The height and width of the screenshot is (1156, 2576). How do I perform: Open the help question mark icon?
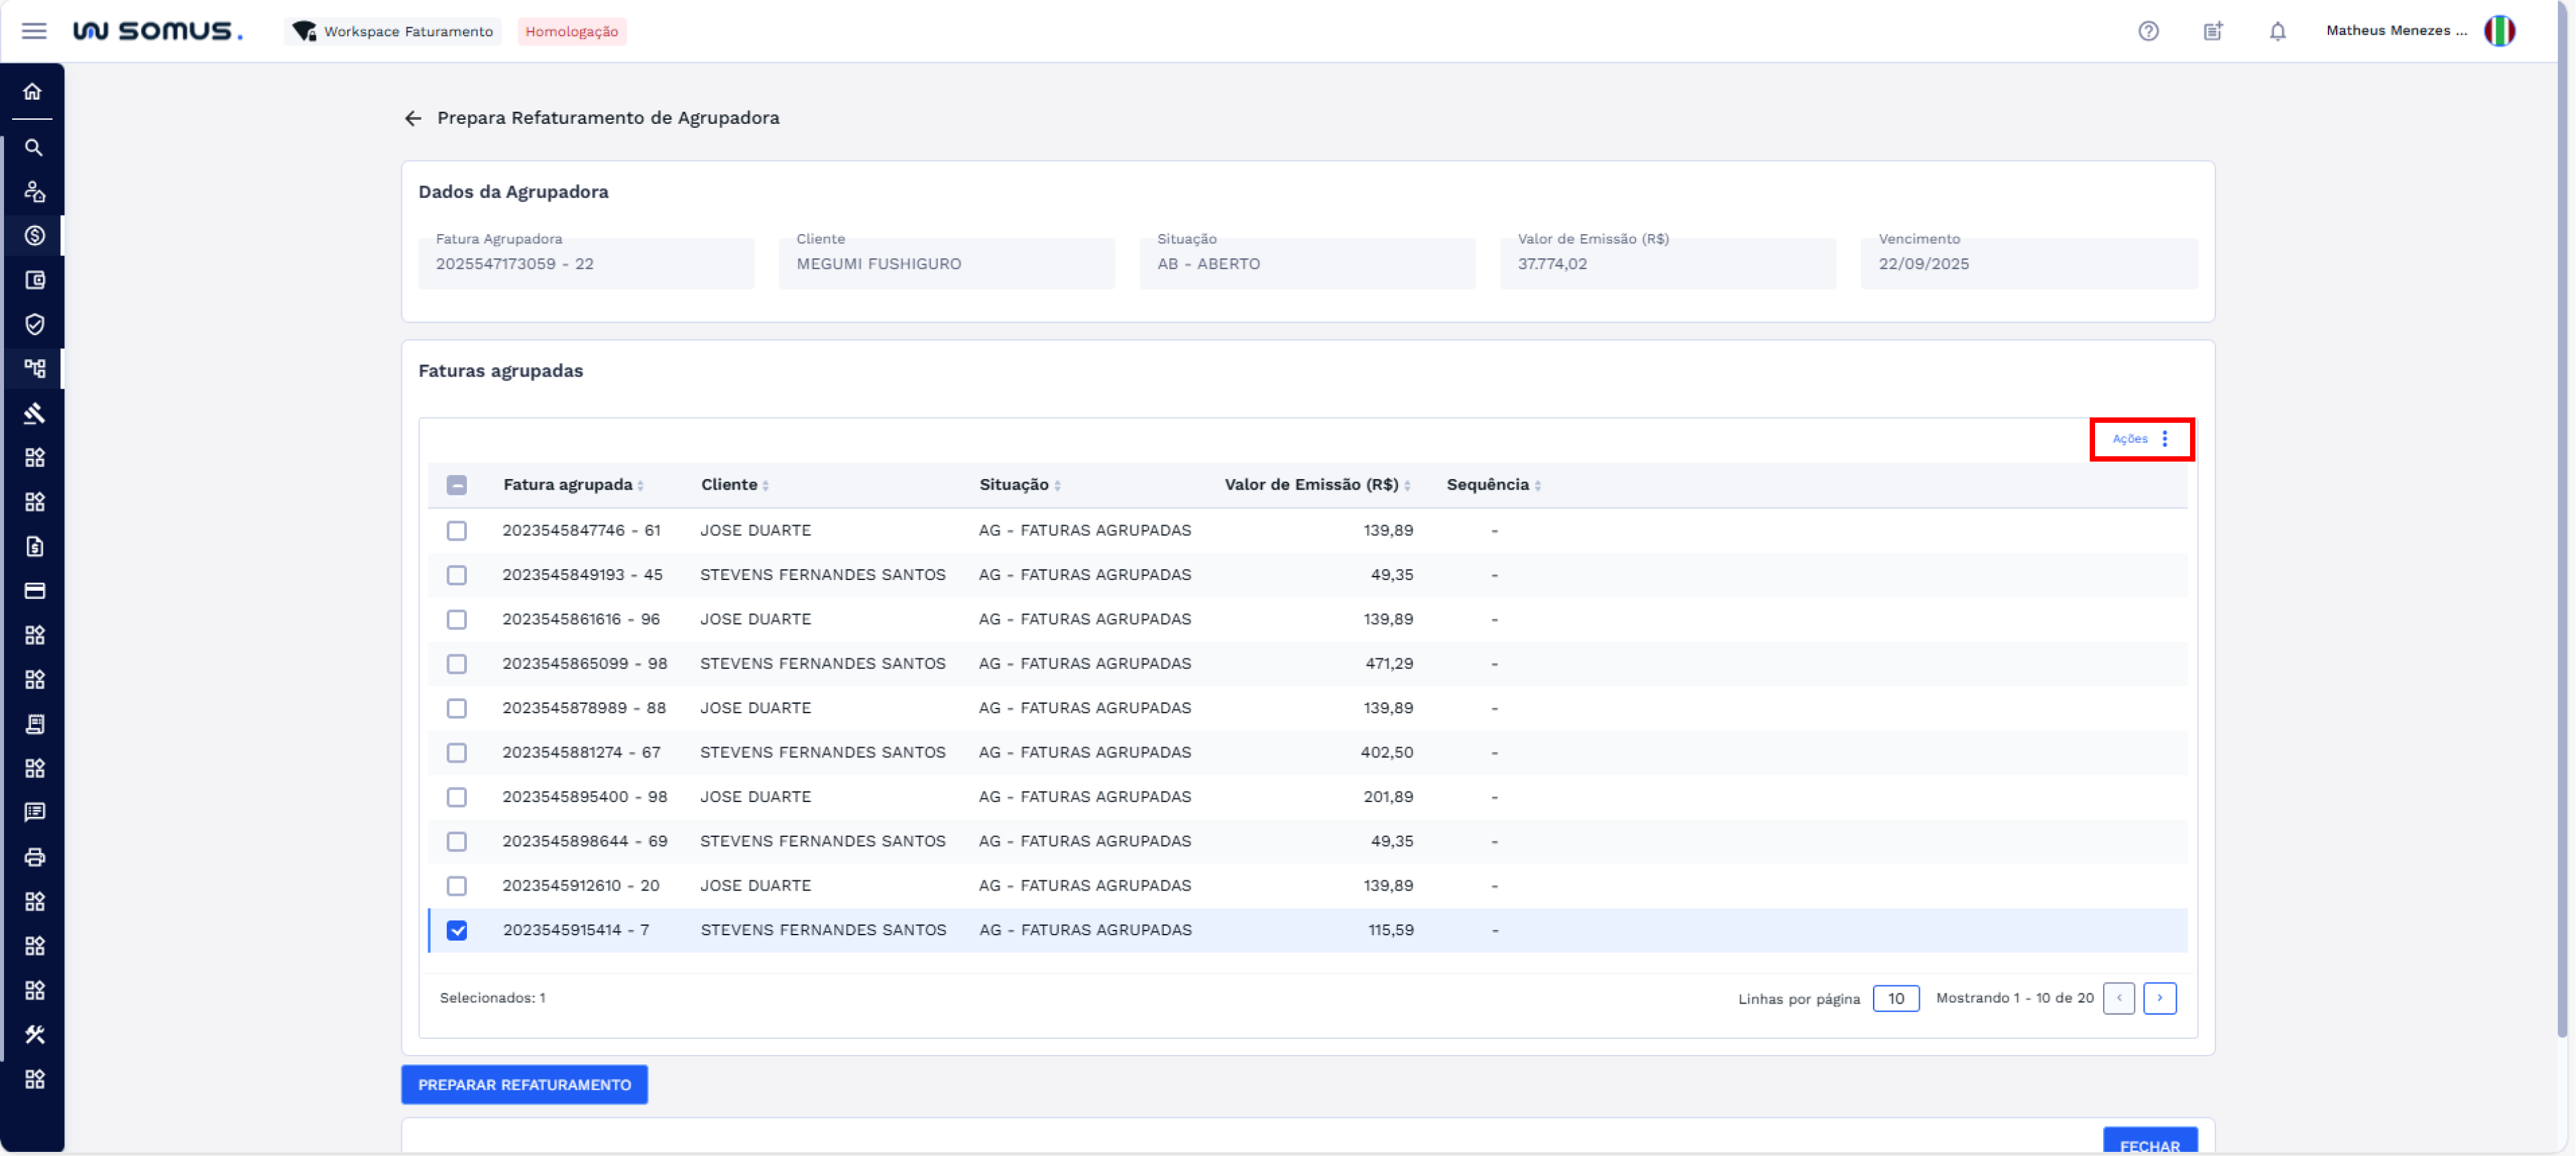point(2148,31)
